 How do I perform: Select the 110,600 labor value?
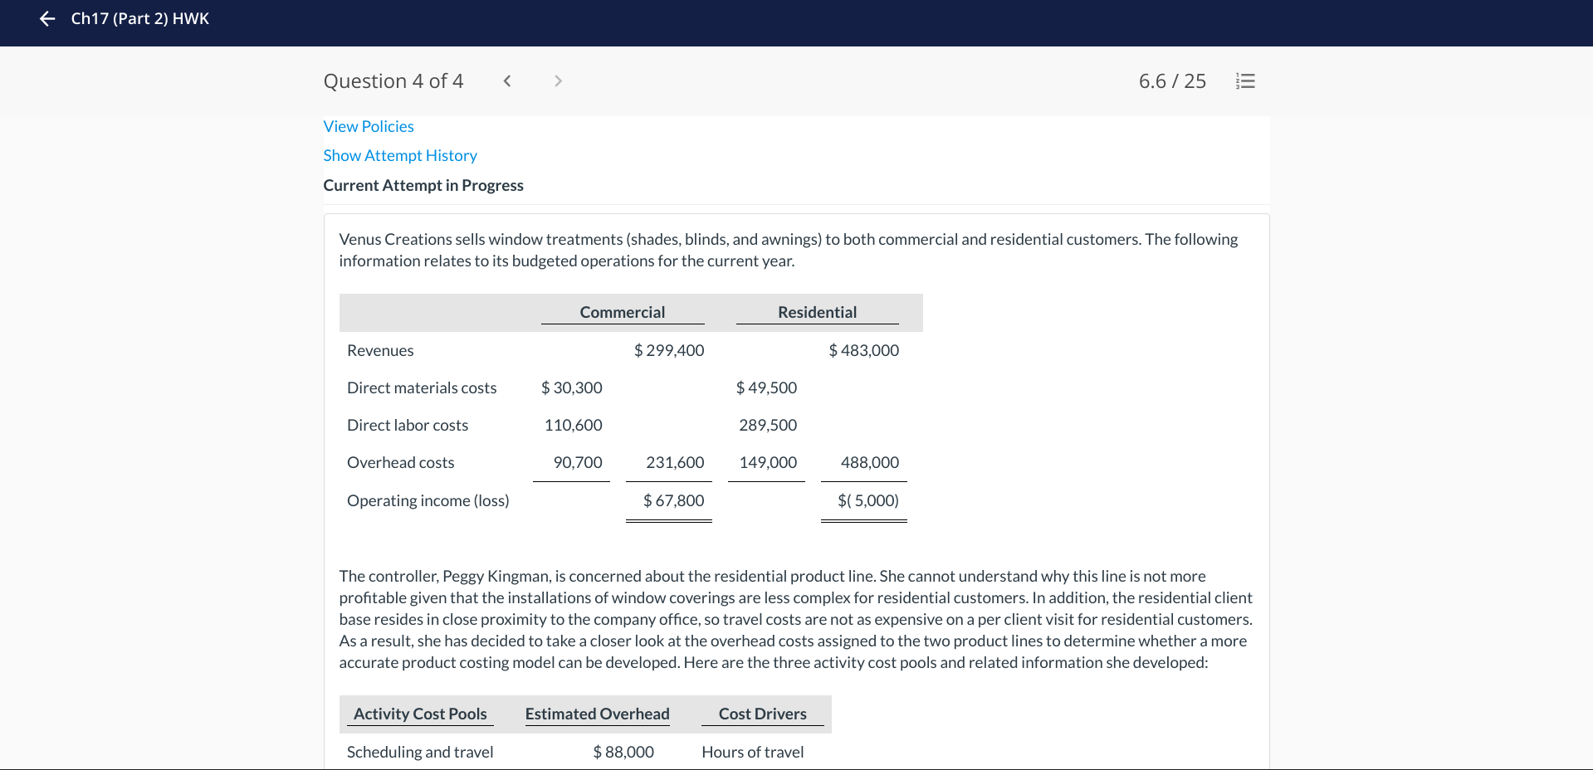pos(574,425)
